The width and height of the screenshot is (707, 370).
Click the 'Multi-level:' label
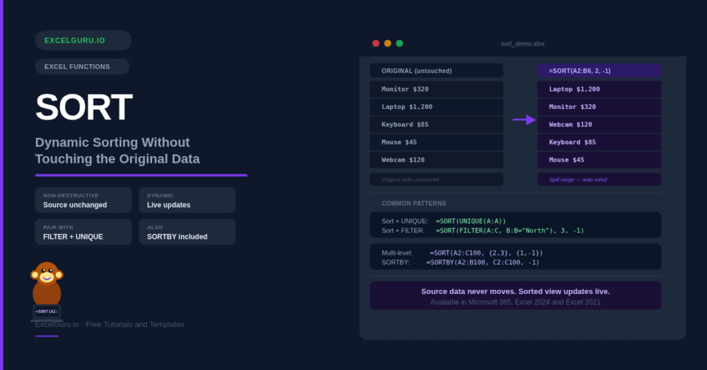(x=397, y=253)
